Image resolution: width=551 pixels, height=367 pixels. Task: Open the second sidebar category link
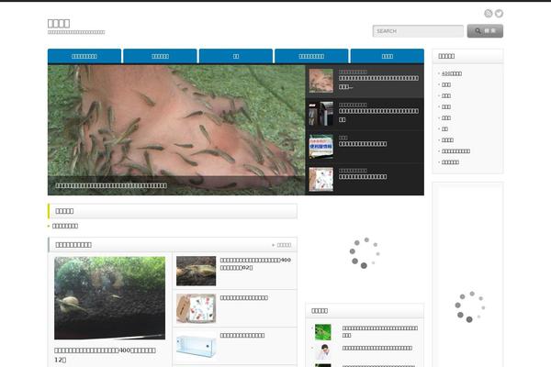446,84
